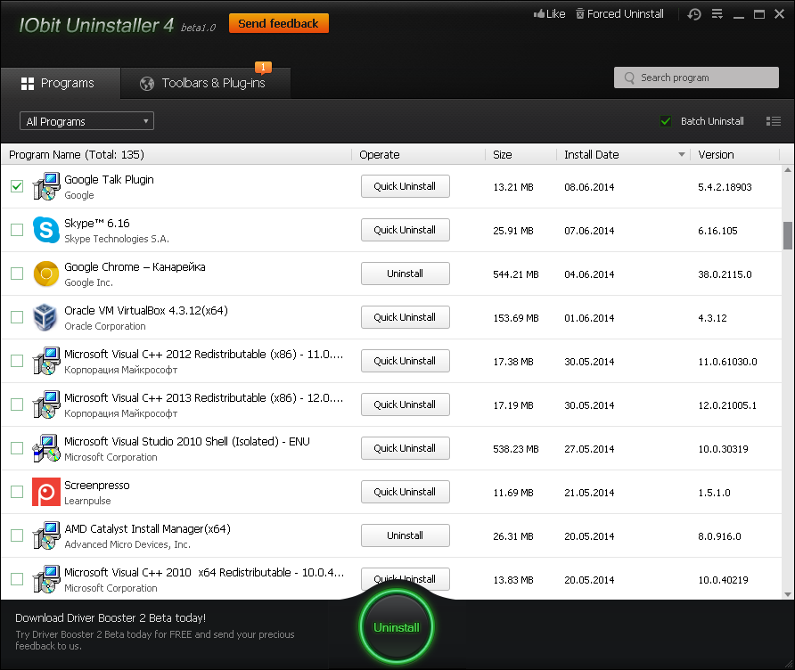
Task: Open the All Programs dropdown
Action: point(86,121)
